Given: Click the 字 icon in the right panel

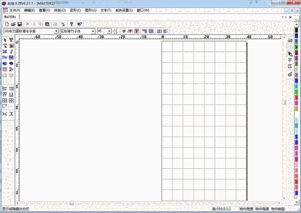Looking at the screenshot, I should (x=290, y=60).
